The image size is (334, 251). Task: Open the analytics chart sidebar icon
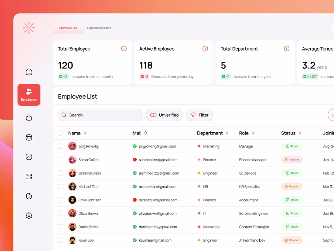(29, 157)
